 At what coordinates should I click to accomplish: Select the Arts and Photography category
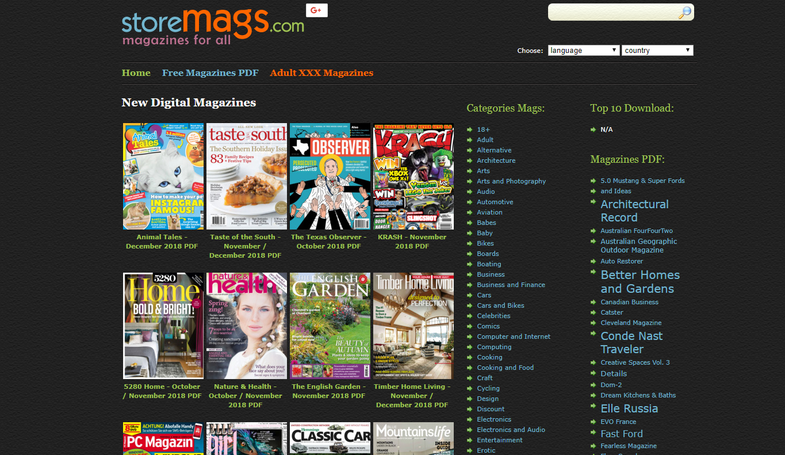click(x=511, y=181)
